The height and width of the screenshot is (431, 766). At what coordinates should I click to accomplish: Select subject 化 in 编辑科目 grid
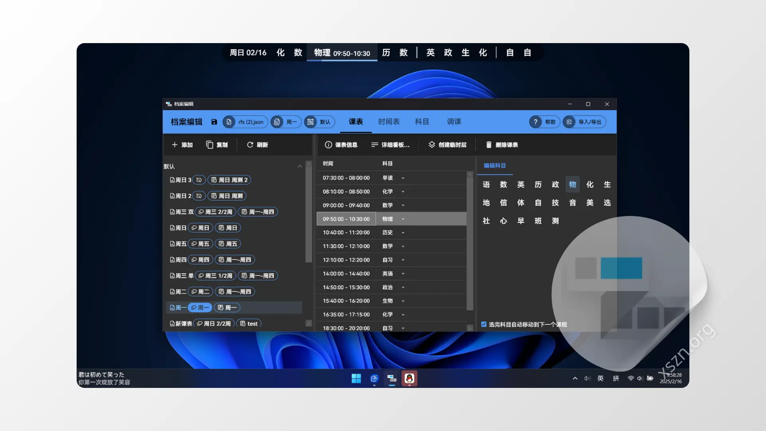pyautogui.click(x=590, y=184)
